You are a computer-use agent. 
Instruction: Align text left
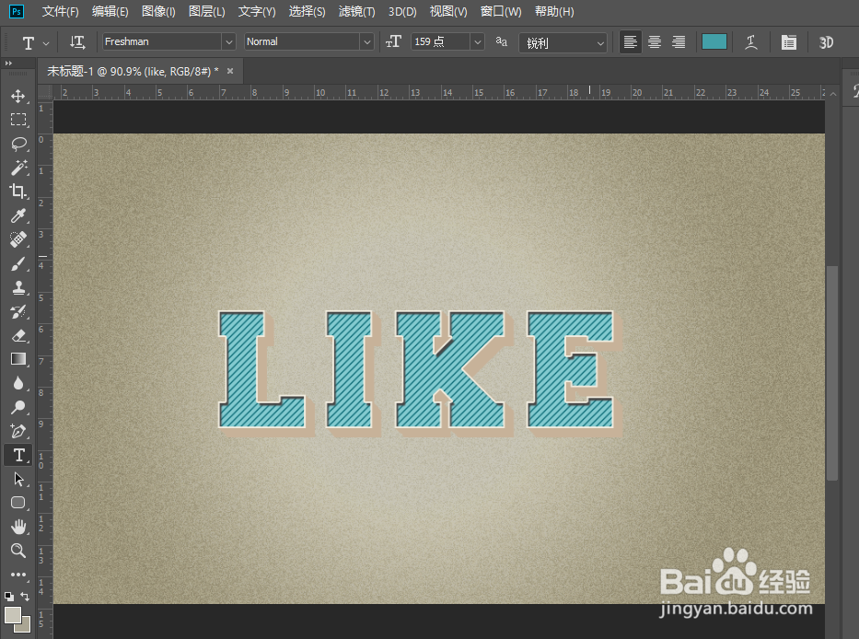630,42
